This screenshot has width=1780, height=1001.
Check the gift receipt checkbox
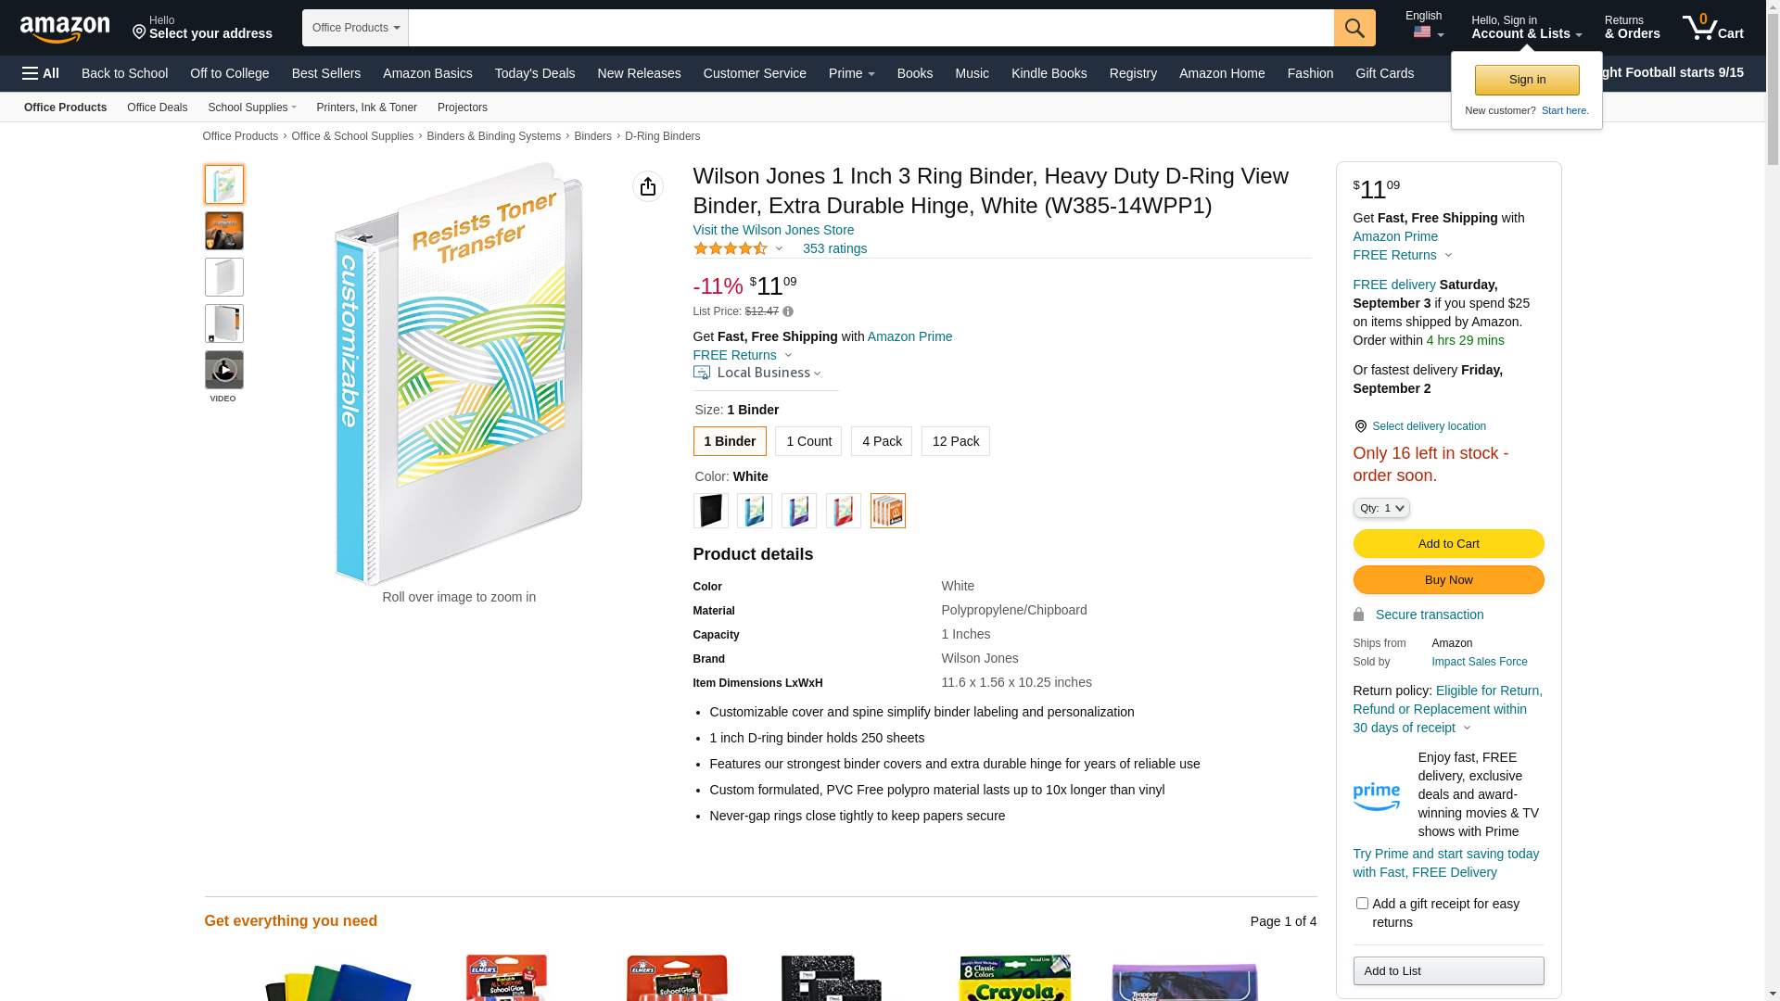[x=1362, y=903]
